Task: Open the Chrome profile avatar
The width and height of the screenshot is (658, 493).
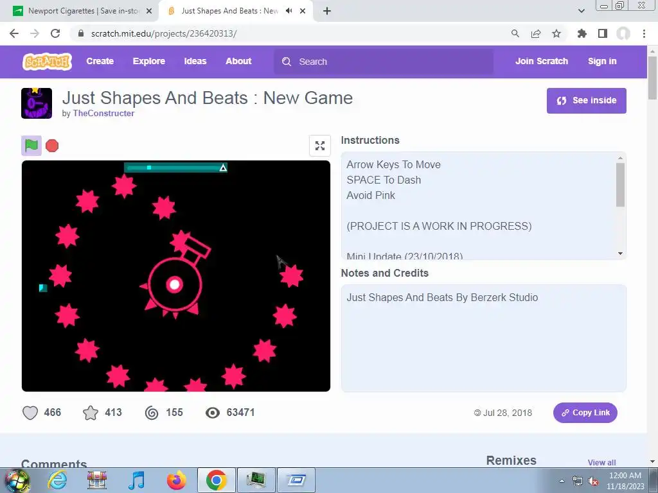Action: [623, 33]
